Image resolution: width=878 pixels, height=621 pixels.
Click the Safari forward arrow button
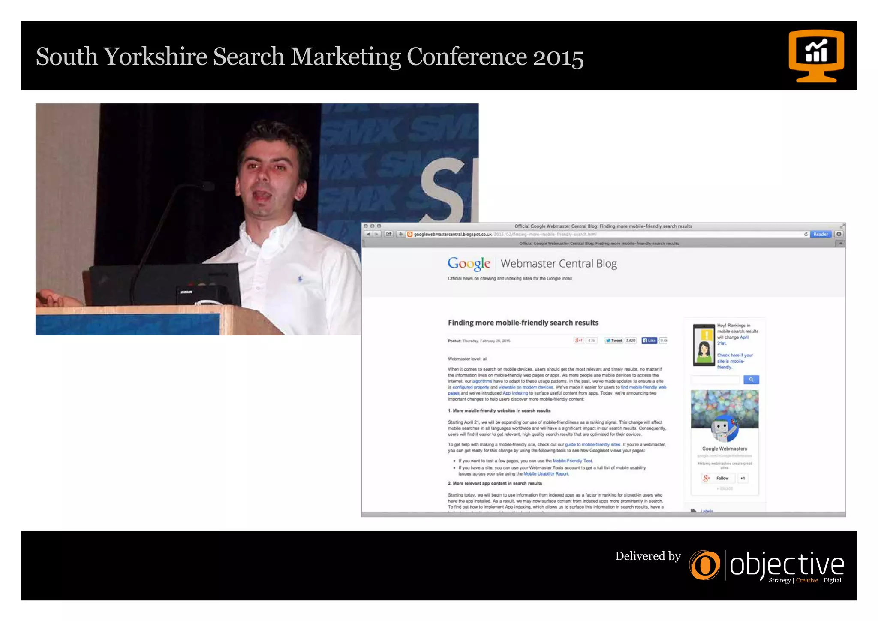pyautogui.click(x=376, y=234)
